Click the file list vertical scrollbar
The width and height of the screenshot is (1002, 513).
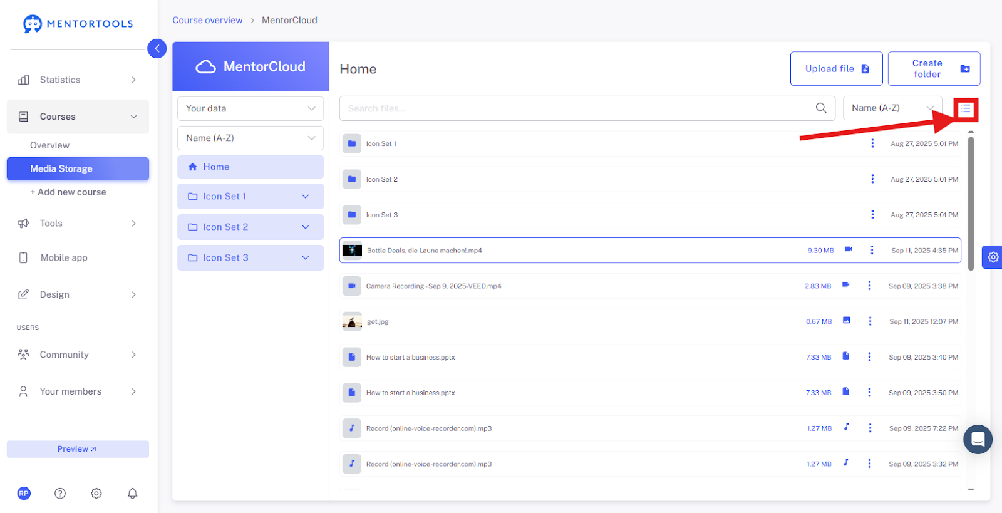(x=971, y=204)
